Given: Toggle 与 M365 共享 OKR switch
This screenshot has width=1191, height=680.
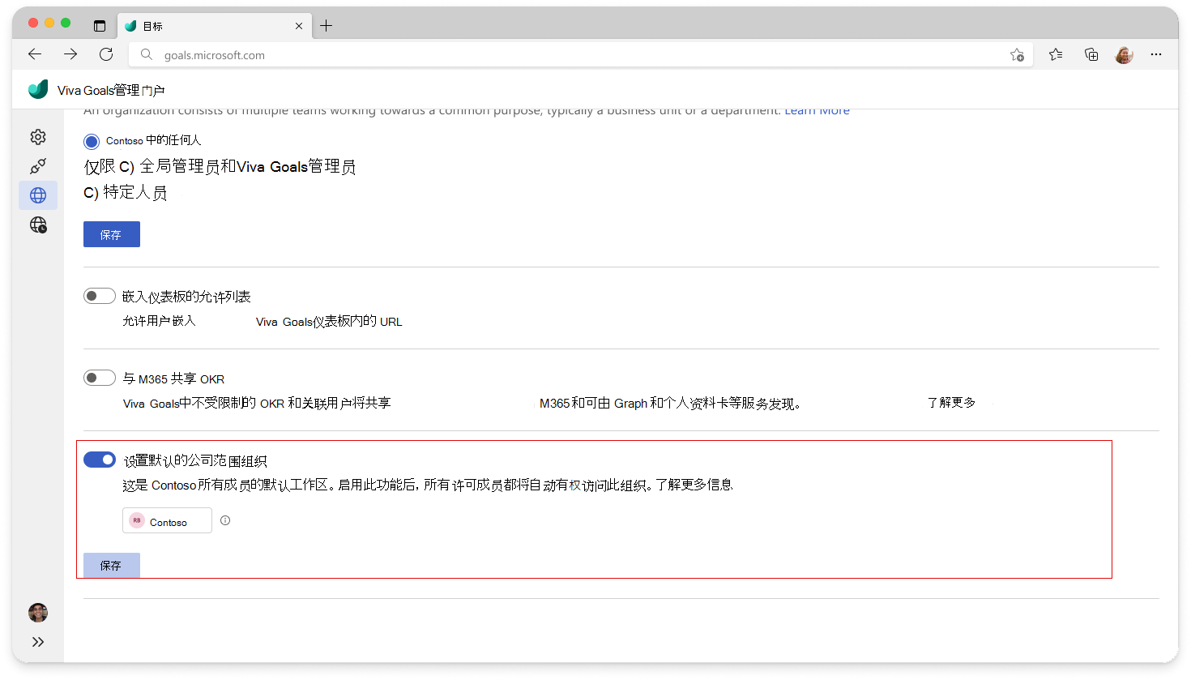Looking at the screenshot, I should tap(100, 378).
